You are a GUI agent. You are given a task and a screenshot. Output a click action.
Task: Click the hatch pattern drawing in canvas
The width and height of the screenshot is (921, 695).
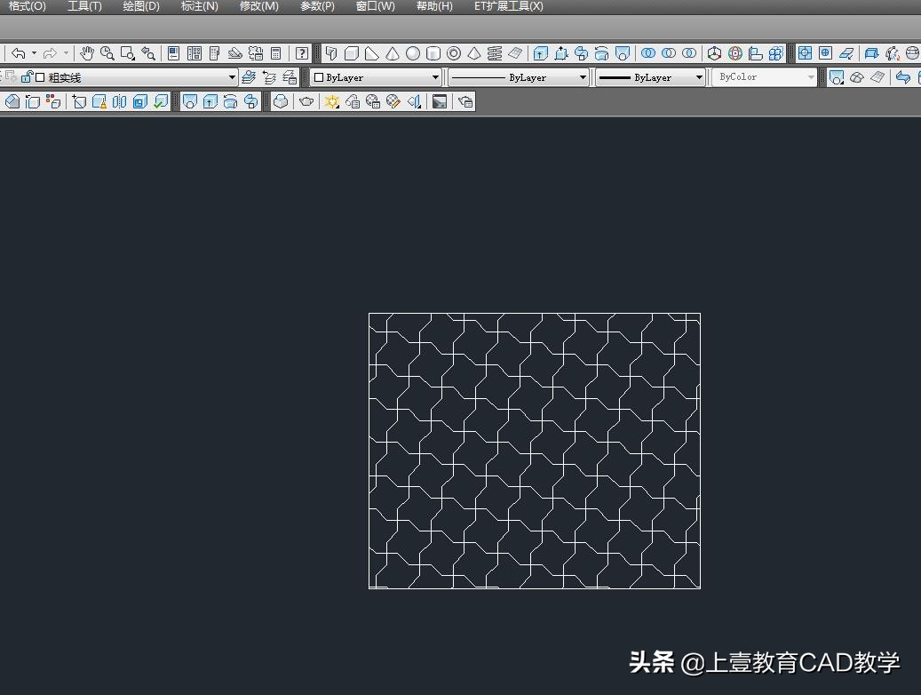tap(535, 451)
